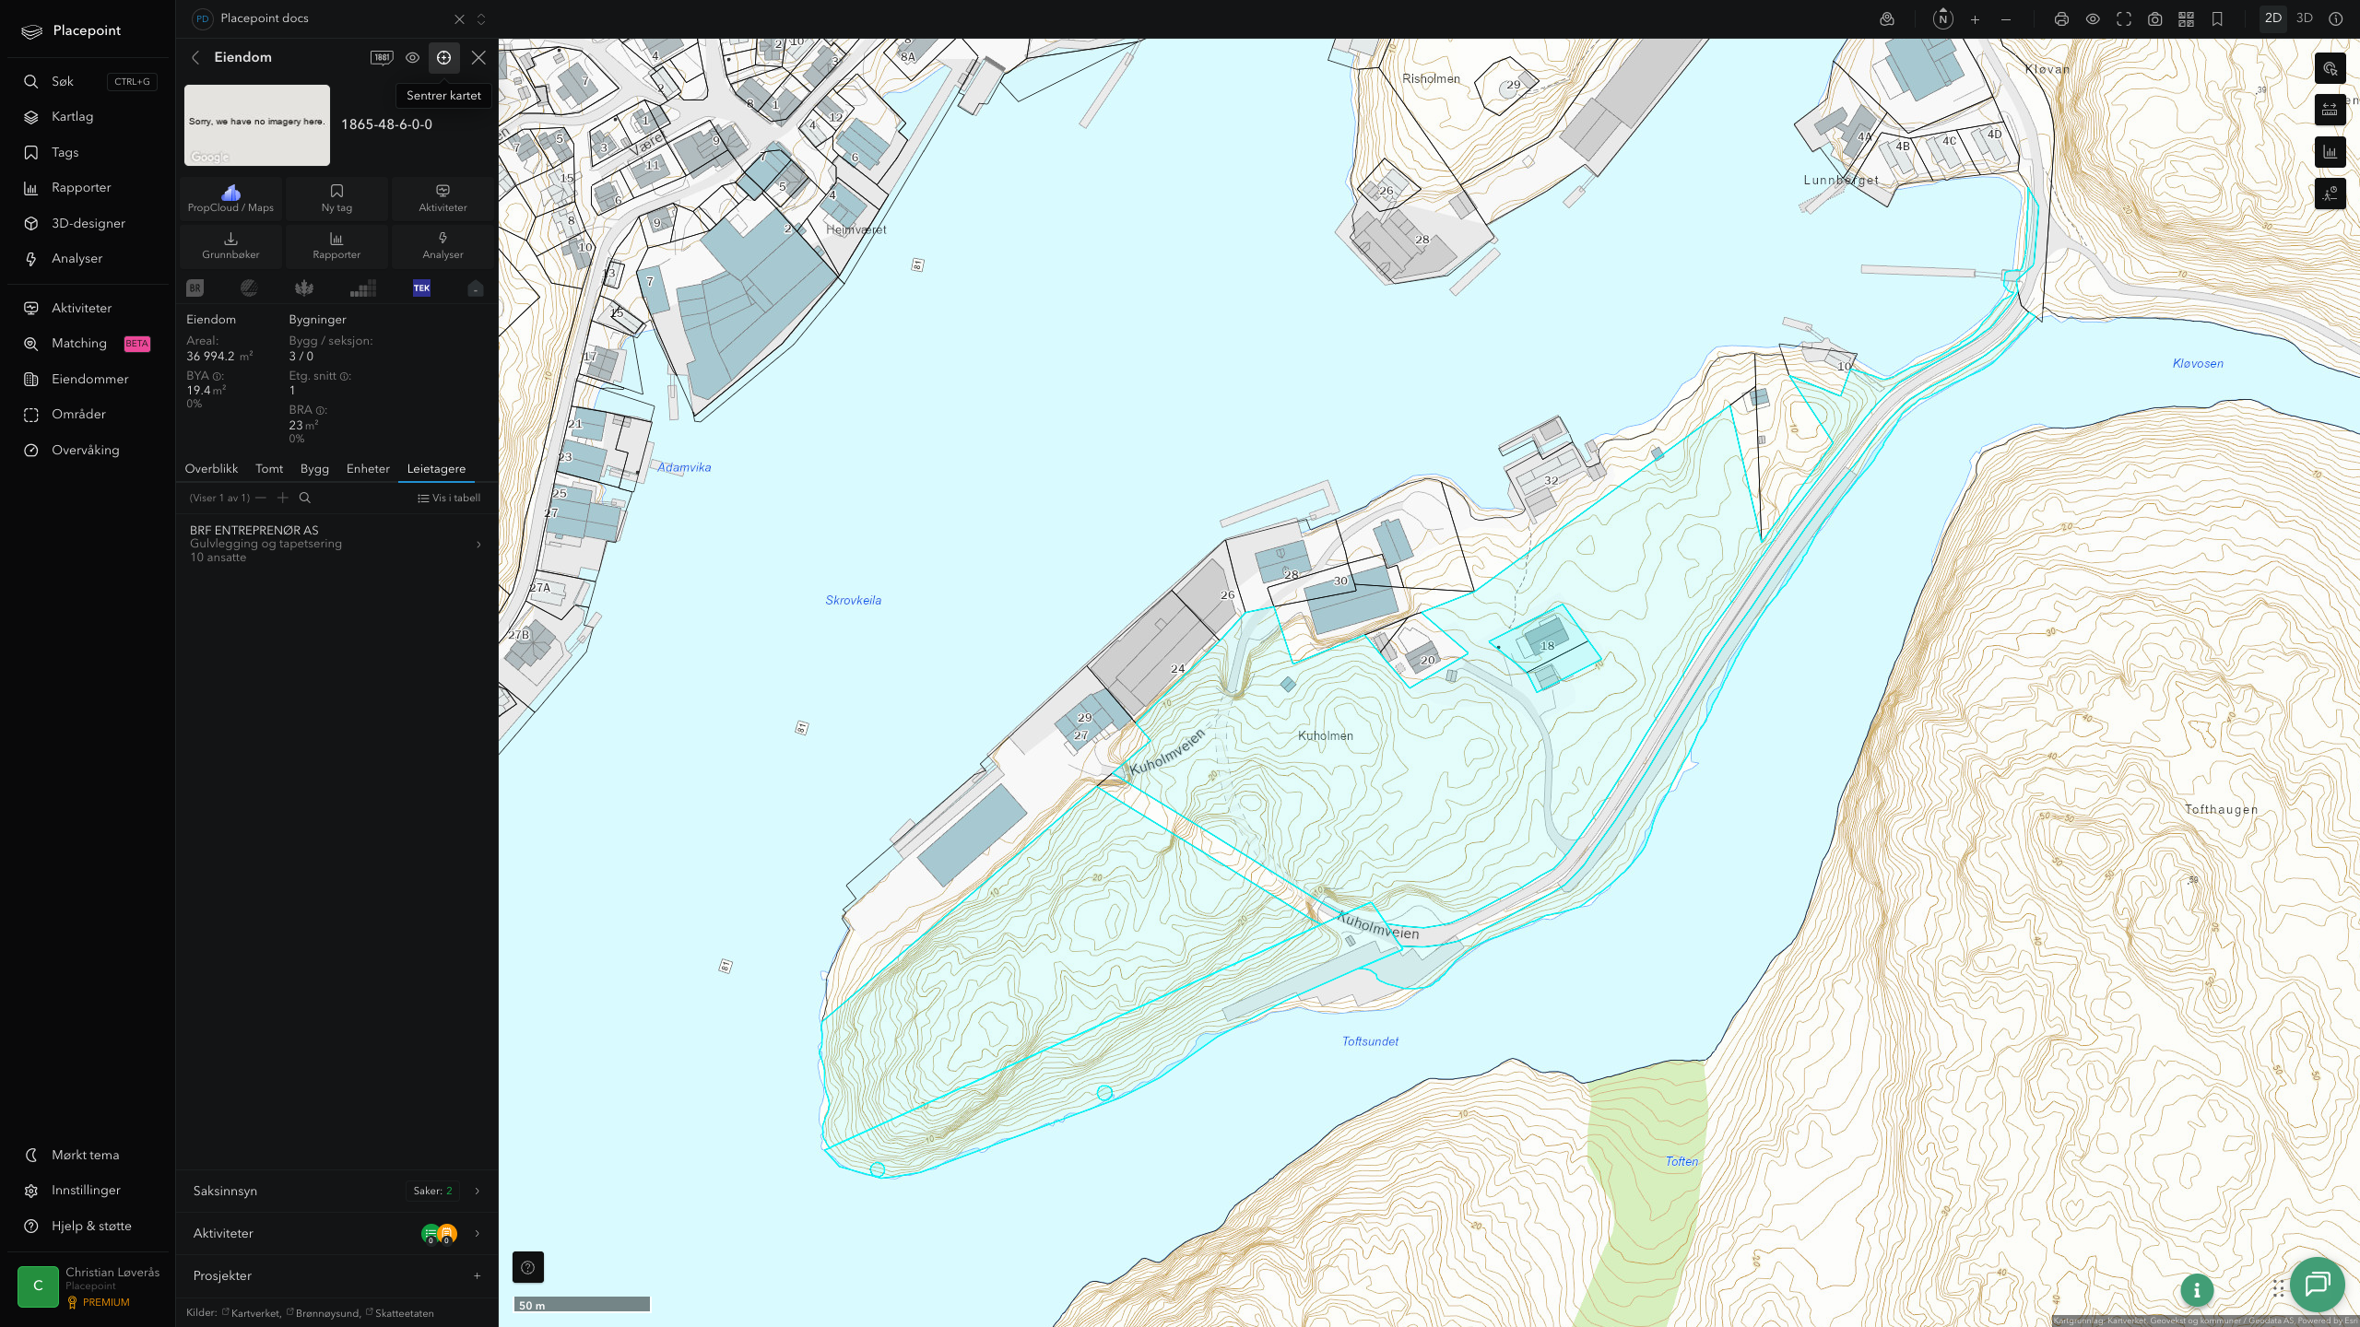Select the striped circle source icon
Image resolution: width=2360 pixels, height=1327 pixels.
[249, 288]
